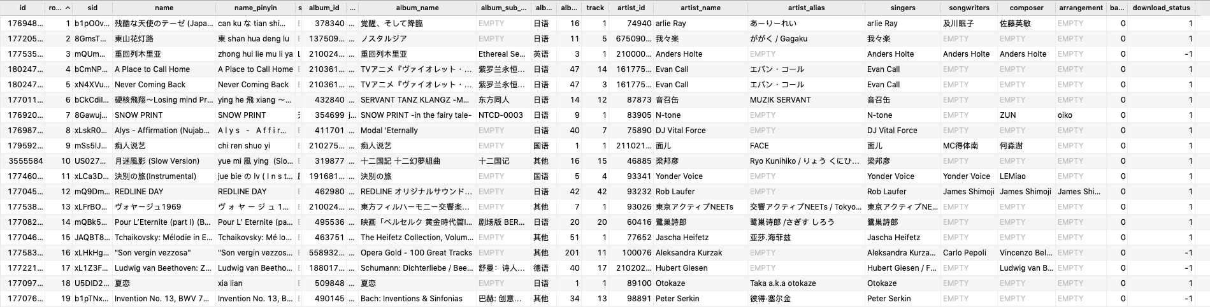Select the arrangement column header
1210x307 pixels.
[x=1081, y=8]
